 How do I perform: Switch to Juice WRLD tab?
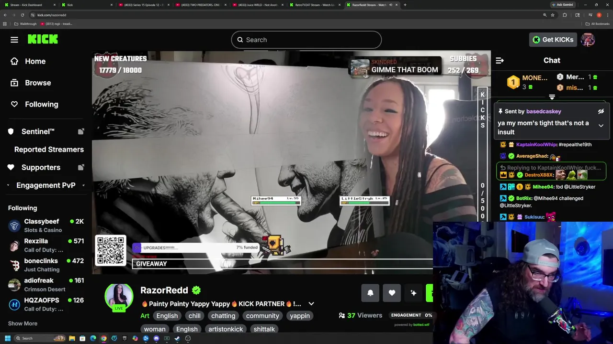(259, 5)
